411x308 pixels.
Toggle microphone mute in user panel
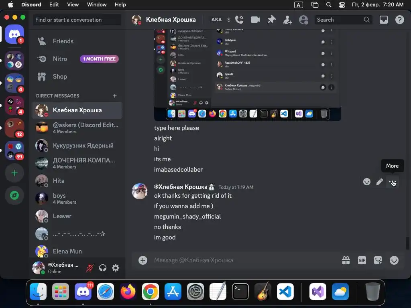click(x=90, y=267)
